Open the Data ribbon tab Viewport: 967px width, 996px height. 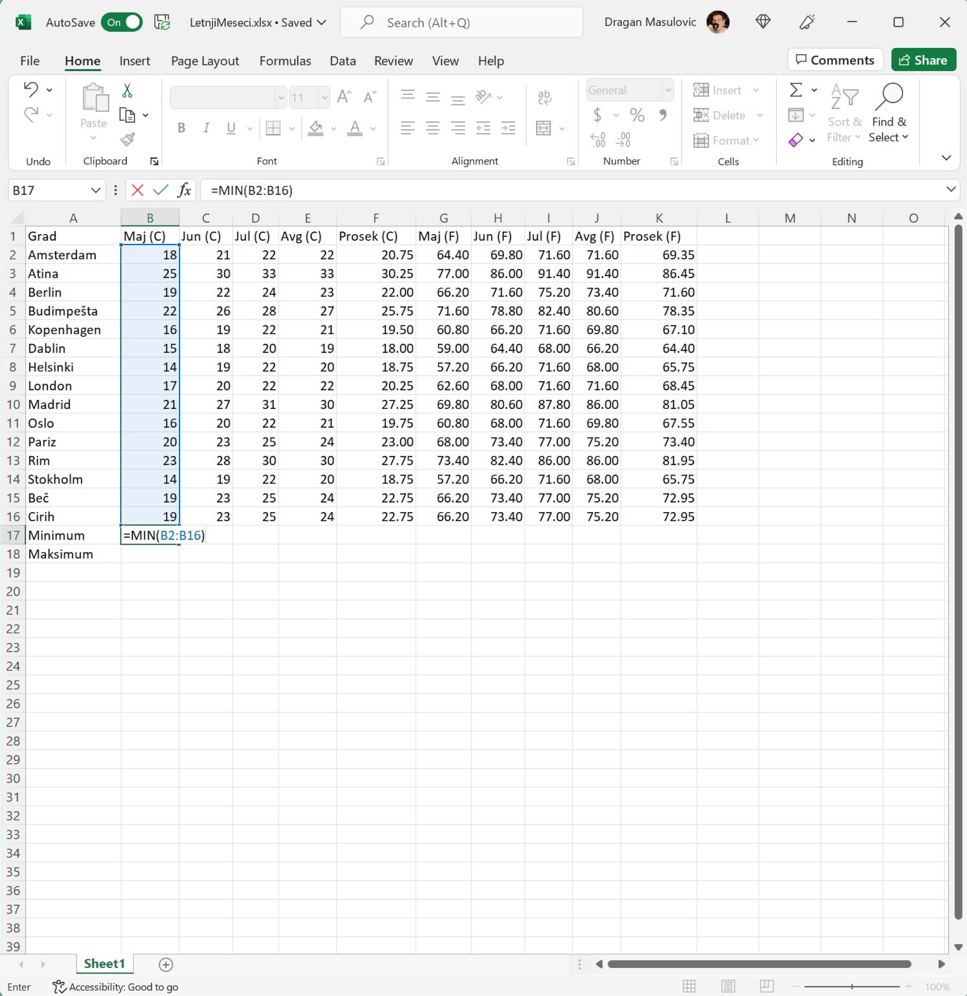coord(342,61)
